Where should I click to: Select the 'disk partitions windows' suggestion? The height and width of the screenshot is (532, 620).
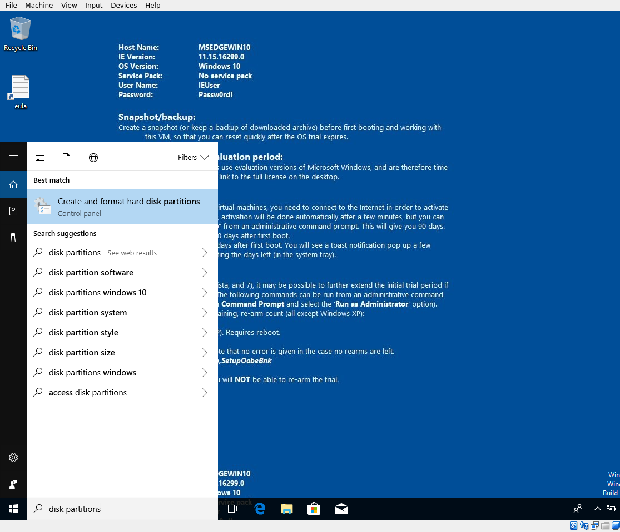(122, 373)
